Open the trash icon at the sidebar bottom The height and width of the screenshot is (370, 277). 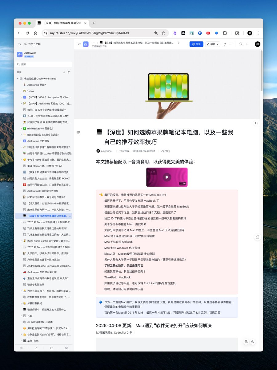pos(66,348)
